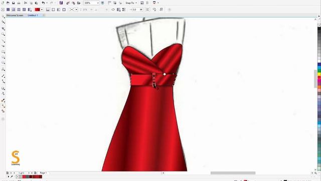Click the Free scale and skew icon

click(x=147, y=10)
